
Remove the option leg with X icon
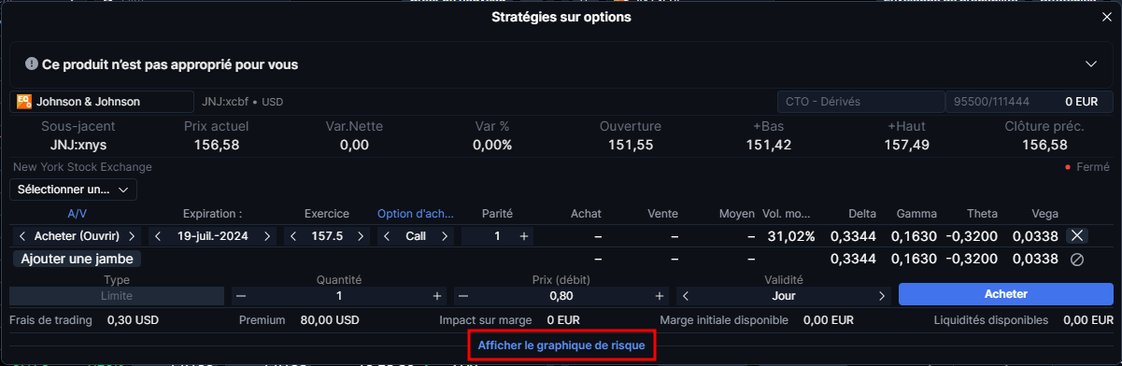click(1076, 236)
